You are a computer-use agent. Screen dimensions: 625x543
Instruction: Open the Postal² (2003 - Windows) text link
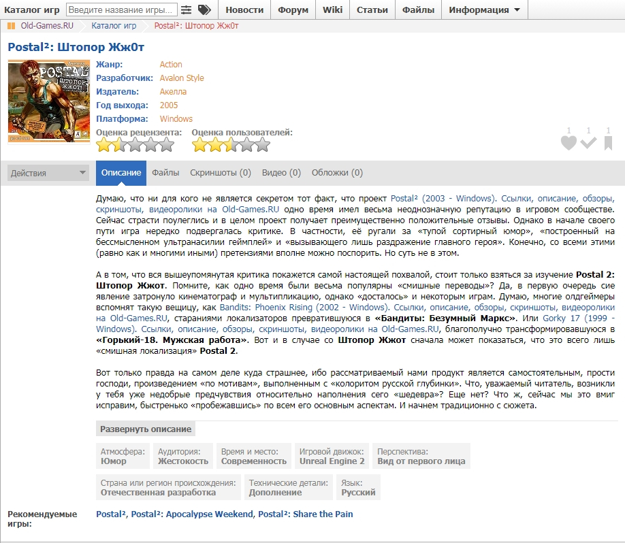point(444,199)
